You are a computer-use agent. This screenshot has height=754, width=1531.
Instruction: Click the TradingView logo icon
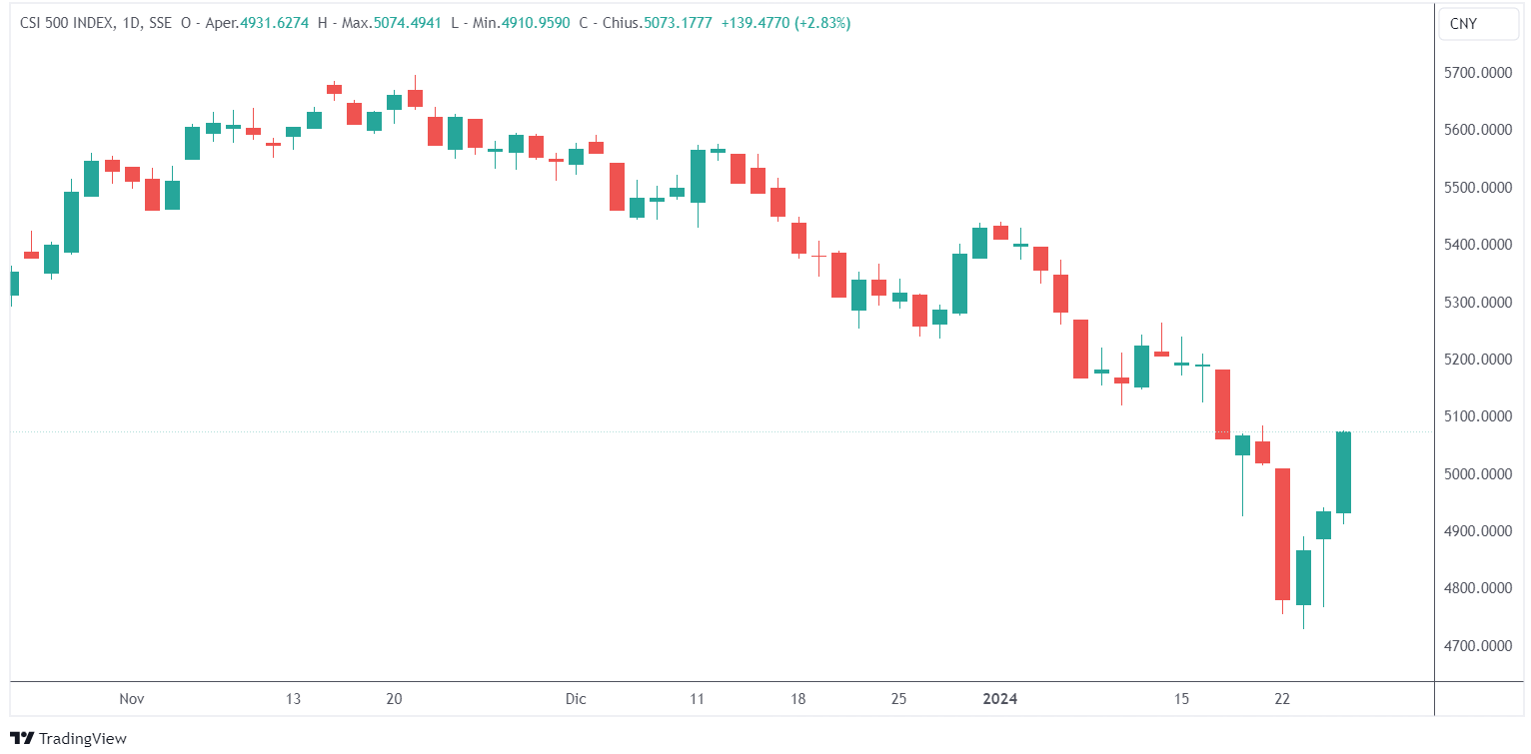pyautogui.click(x=21, y=739)
